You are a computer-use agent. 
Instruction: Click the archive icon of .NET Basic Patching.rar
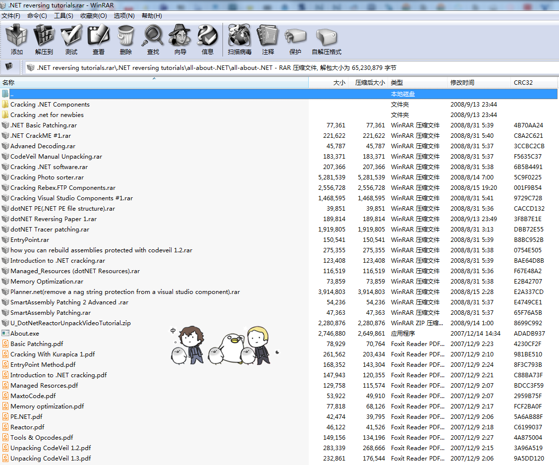(5, 125)
